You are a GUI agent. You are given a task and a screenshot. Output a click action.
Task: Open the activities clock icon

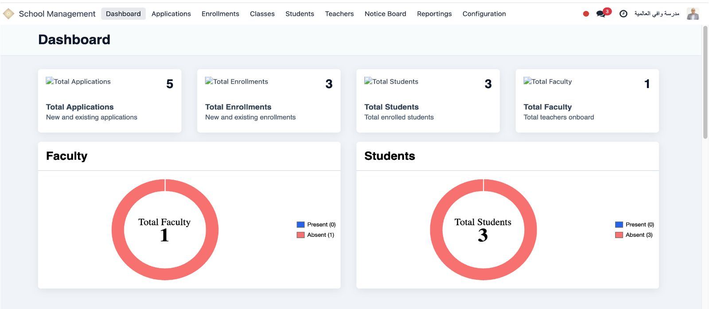pyautogui.click(x=623, y=14)
